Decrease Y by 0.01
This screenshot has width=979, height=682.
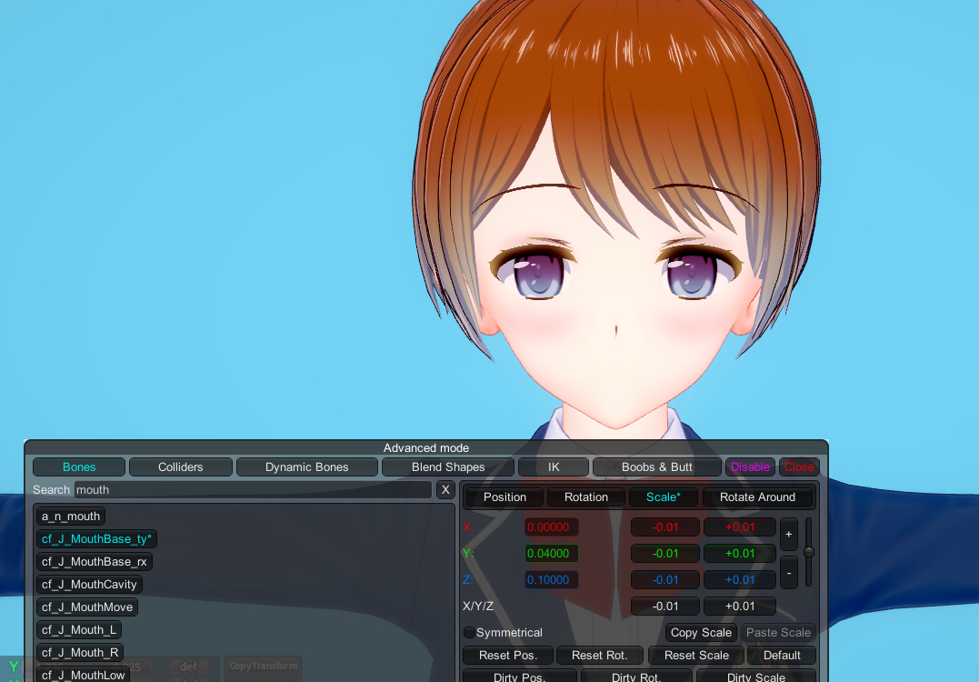coord(665,554)
